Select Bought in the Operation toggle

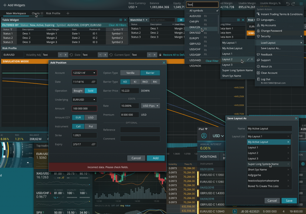click(78, 91)
